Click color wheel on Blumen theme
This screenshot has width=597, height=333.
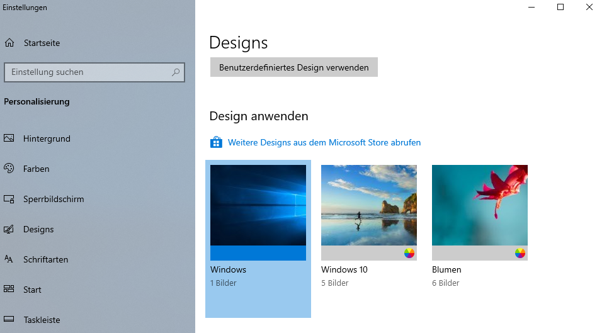[520, 253]
